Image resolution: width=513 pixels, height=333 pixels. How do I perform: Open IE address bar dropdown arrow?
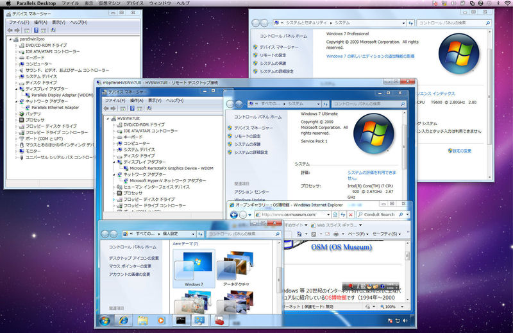click(x=328, y=215)
